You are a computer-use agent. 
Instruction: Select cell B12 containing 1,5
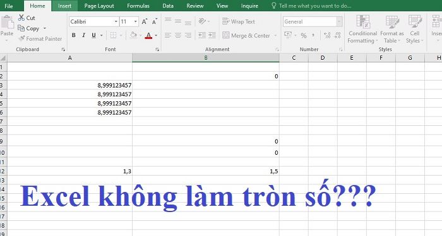point(206,171)
